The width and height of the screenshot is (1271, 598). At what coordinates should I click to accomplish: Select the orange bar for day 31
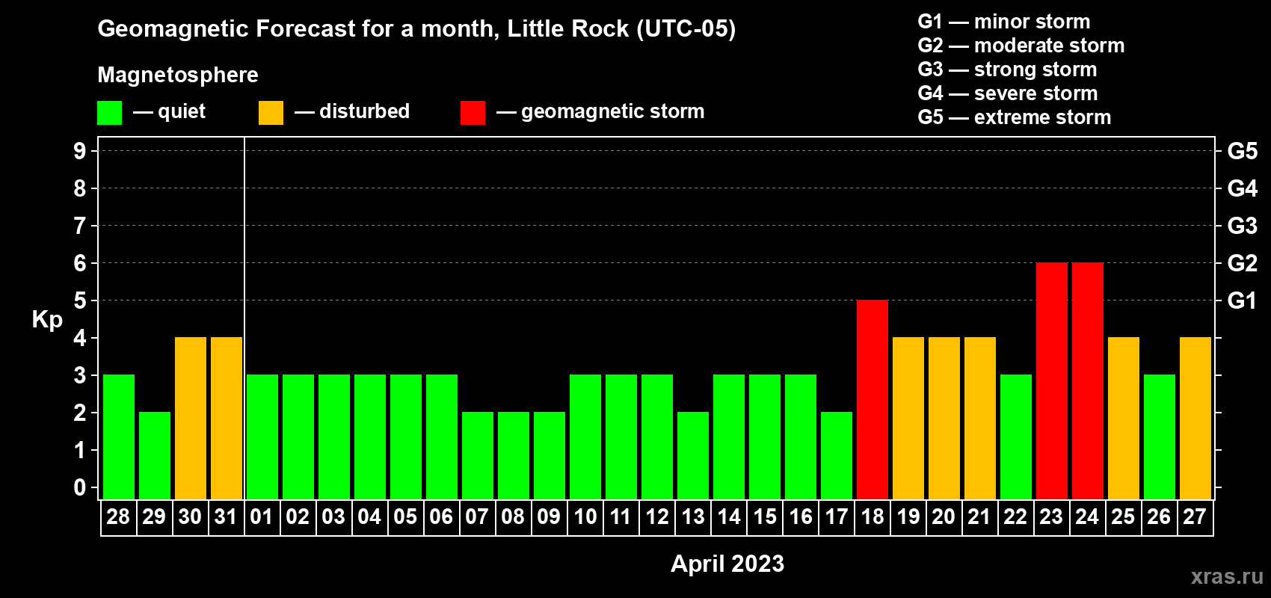click(227, 418)
